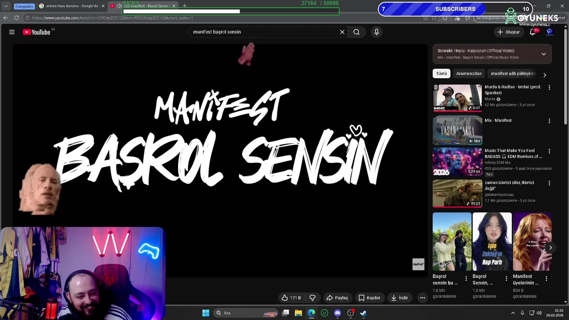
Task: Open Steam from the taskbar
Action: click(x=363, y=313)
